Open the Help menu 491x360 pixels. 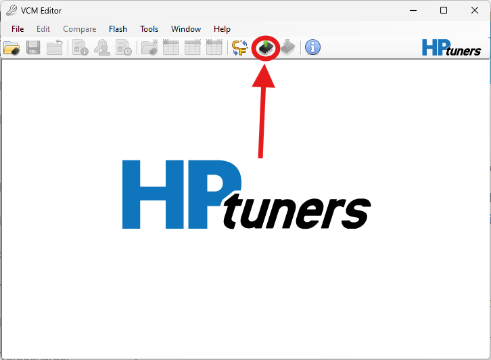point(222,29)
